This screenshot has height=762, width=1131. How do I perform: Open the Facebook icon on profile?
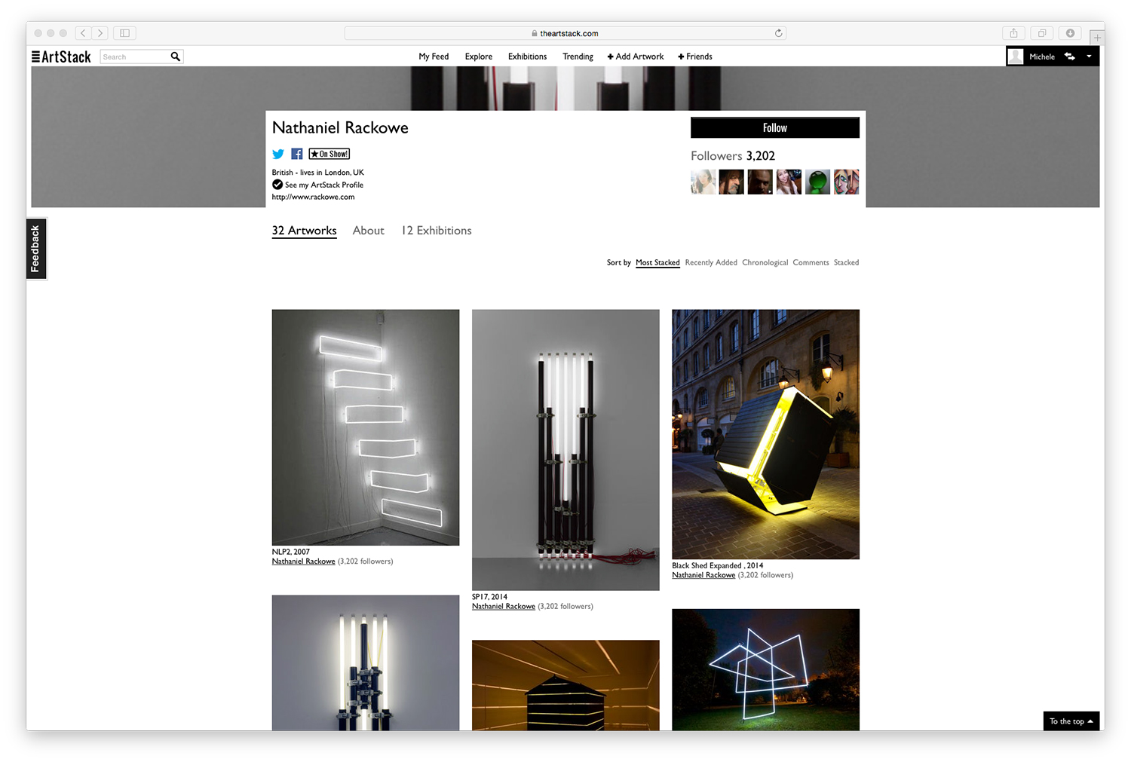tap(297, 154)
